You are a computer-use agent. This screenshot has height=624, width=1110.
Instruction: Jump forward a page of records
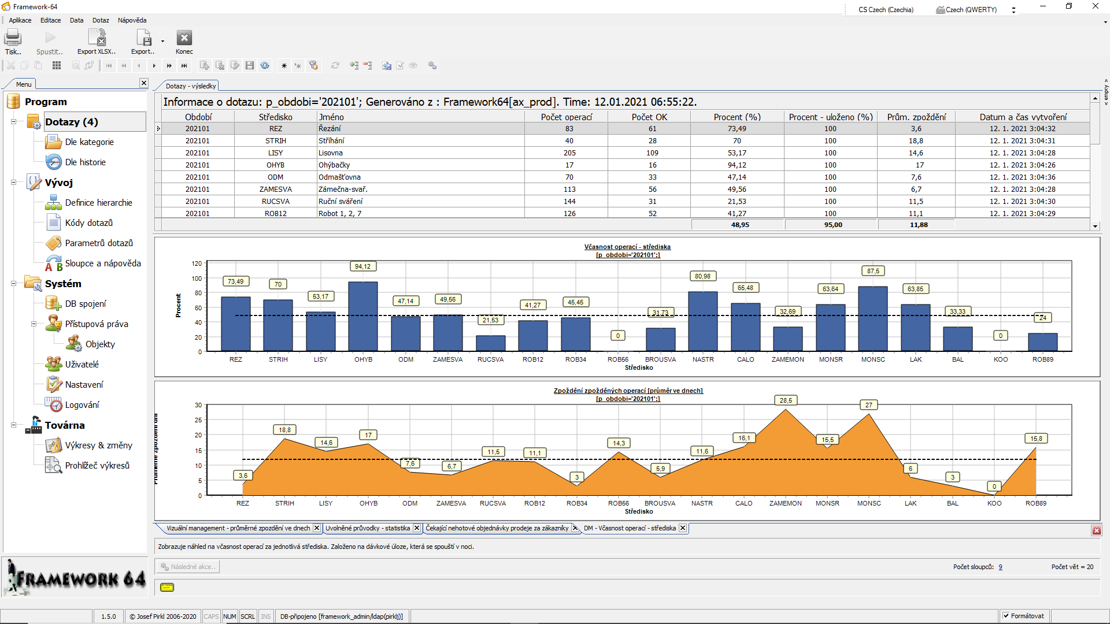(169, 66)
